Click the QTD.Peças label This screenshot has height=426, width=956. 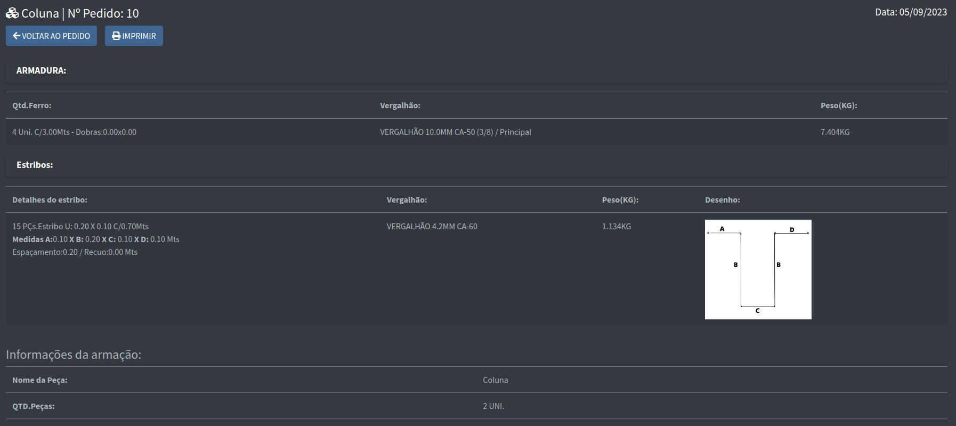[34, 406]
